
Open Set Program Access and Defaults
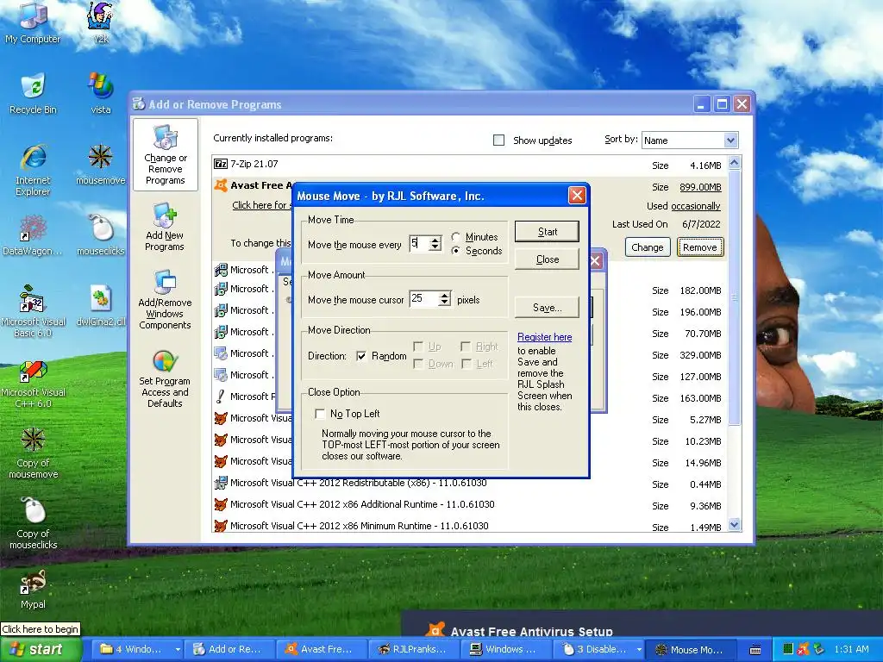coord(165,378)
